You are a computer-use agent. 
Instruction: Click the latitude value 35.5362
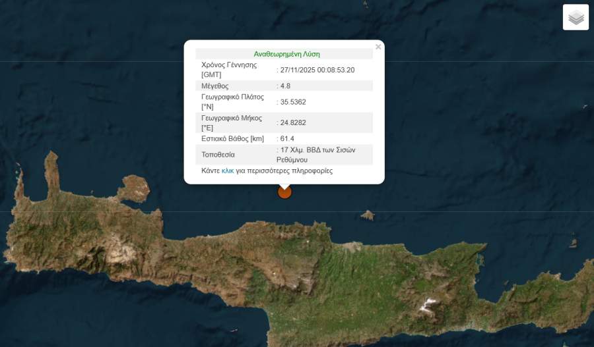tap(293, 102)
